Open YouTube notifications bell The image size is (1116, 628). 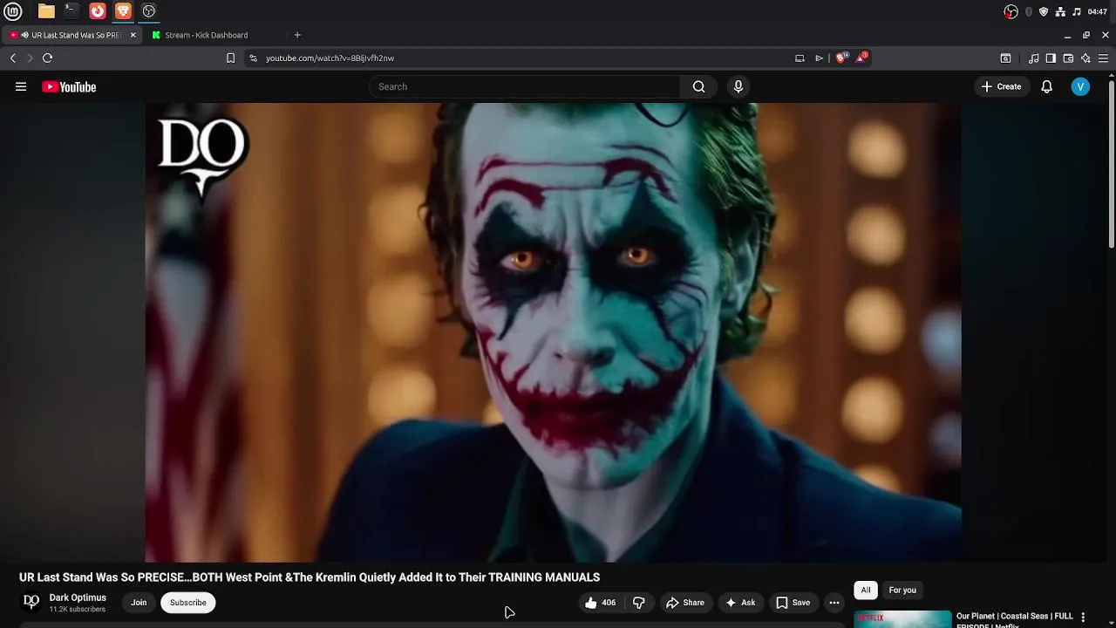click(1047, 86)
